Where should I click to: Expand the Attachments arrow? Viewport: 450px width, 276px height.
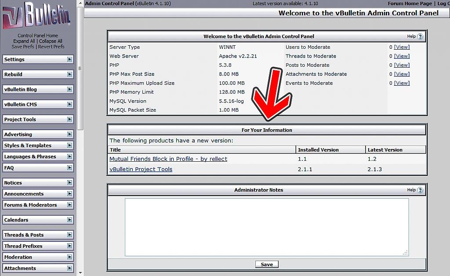(69, 268)
